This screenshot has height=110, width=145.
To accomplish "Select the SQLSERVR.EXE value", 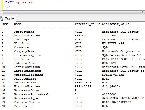I will (113, 75).
